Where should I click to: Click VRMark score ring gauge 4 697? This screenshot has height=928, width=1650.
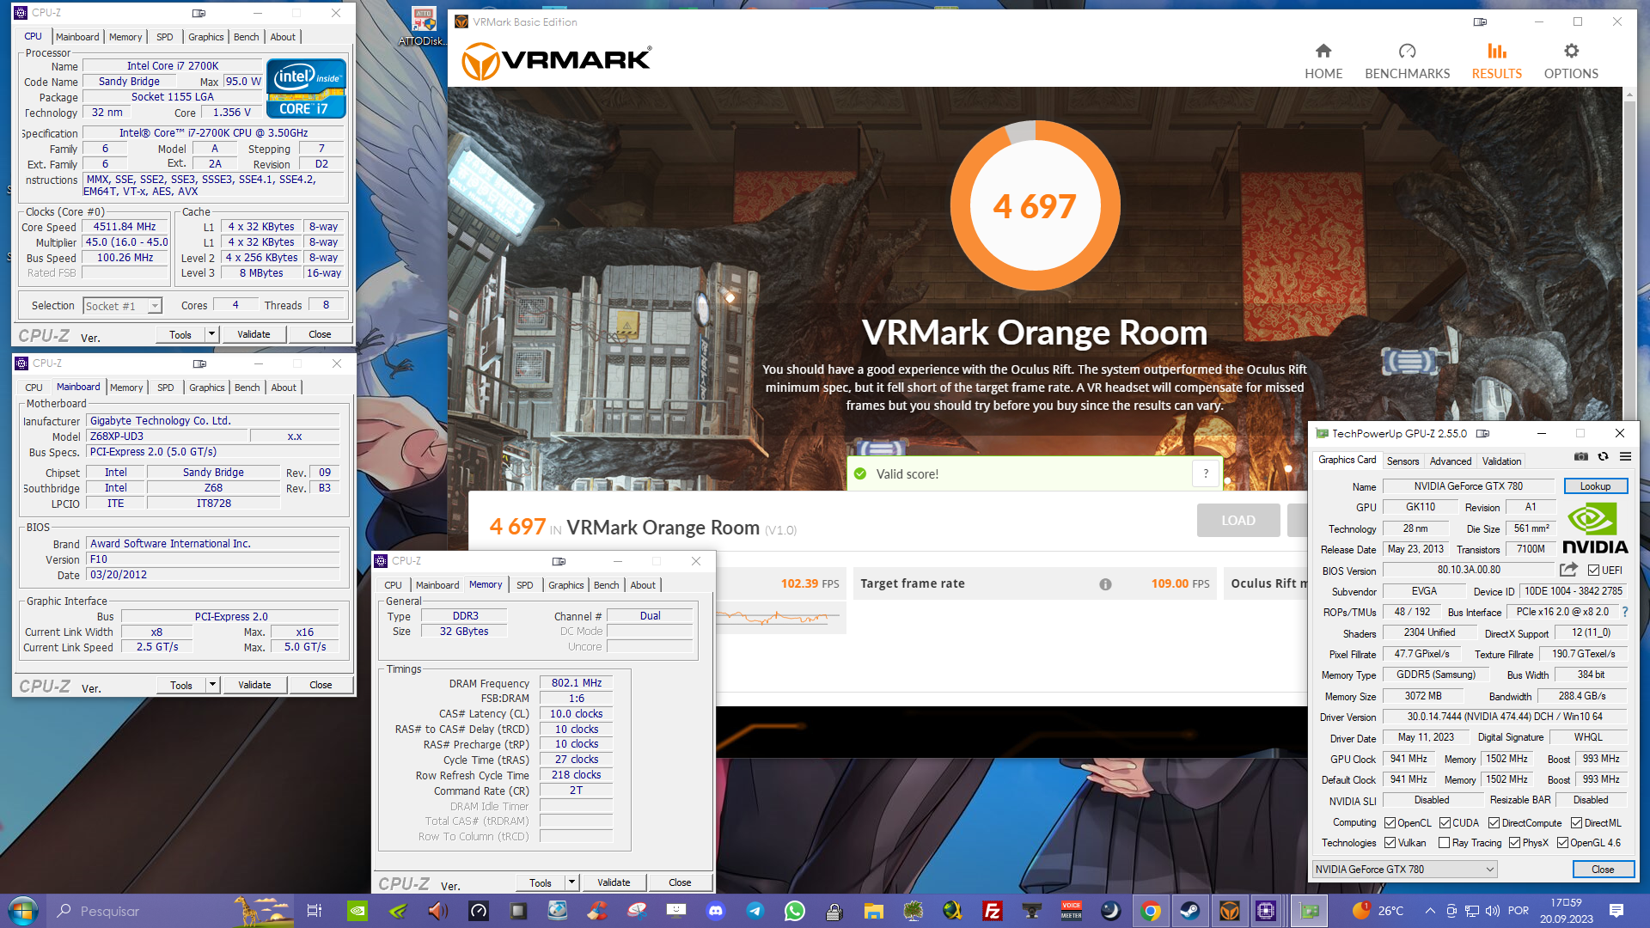click(x=1035, y=206)
